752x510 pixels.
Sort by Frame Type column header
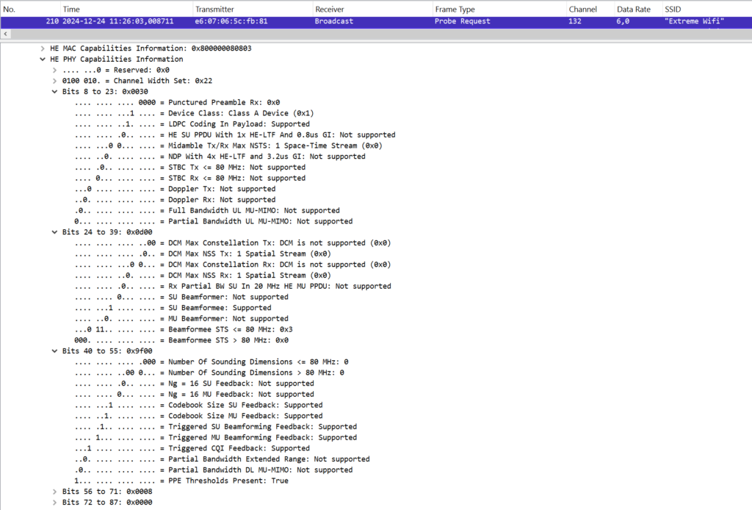pyautogui.click(x=499, y=9)
